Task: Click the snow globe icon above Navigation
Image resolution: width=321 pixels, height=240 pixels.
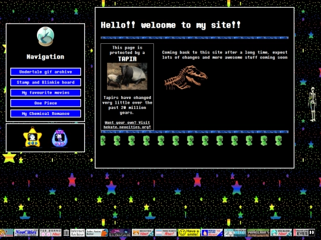Action: [45, 36]
